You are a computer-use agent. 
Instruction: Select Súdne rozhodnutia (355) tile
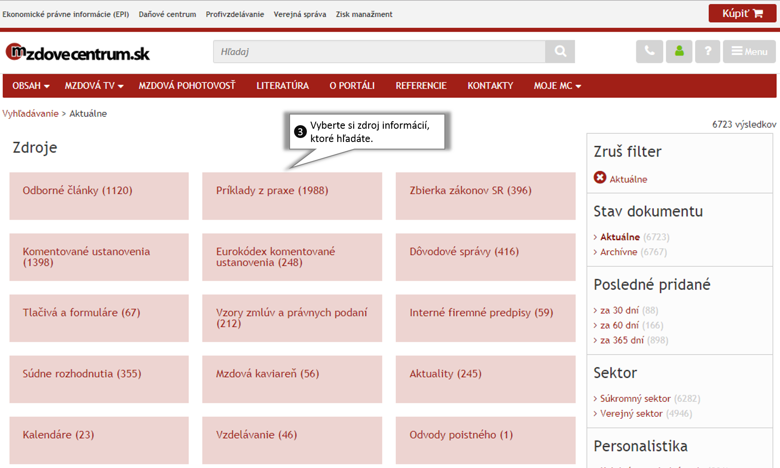[99, 379]
